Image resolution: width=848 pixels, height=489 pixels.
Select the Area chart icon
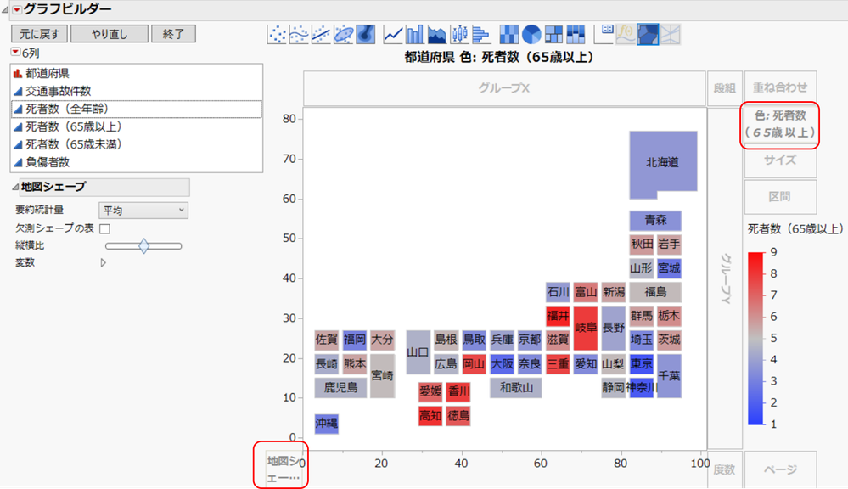[437, 35]
